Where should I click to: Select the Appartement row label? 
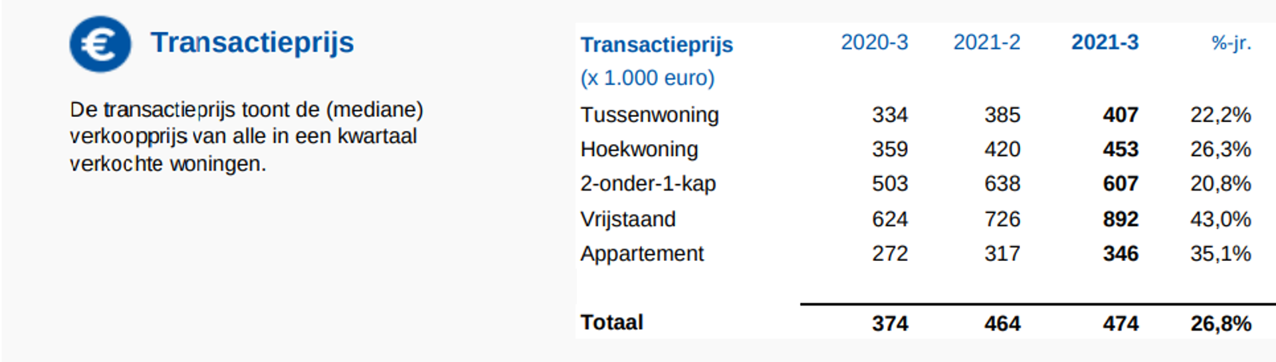(x=641, y=254)
